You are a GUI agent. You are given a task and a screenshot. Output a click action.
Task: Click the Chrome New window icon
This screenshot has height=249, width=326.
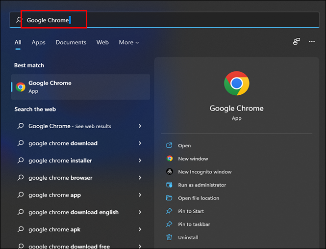click(x=170, y=159)
